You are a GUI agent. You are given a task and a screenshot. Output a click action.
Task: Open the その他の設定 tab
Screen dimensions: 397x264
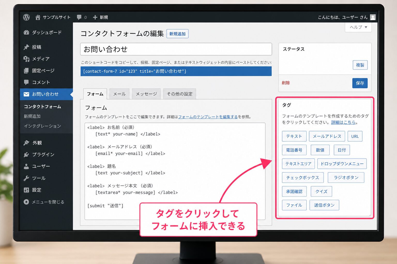(x=180, y=94)
